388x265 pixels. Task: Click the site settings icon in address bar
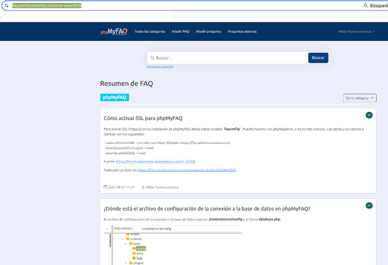(x=7, y=6)
